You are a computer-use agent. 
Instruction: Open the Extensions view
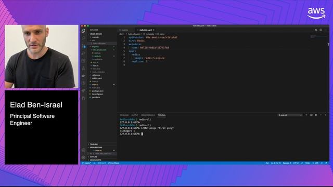(x=83, y=61)
